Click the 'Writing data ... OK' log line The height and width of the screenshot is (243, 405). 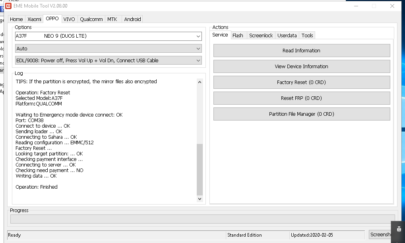click(36, 176)
